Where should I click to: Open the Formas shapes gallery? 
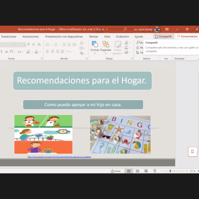pos(95,47)
